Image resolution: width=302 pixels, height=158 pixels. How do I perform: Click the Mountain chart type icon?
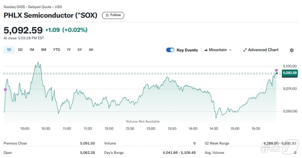coord(206,50)
